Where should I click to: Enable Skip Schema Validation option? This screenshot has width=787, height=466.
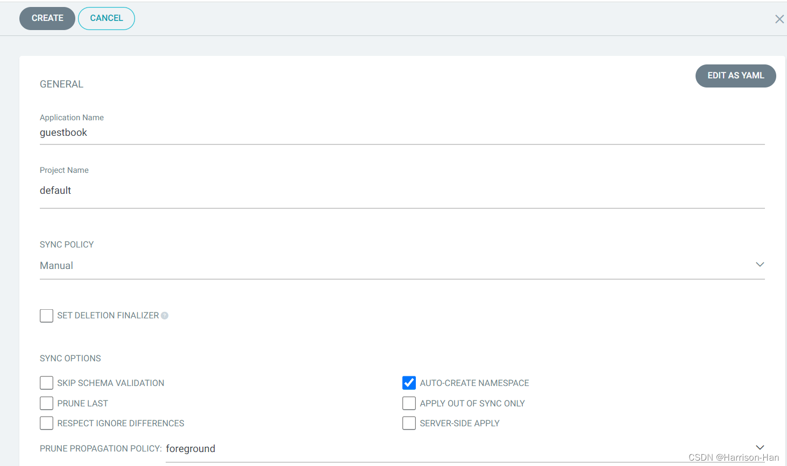[47, 383]
